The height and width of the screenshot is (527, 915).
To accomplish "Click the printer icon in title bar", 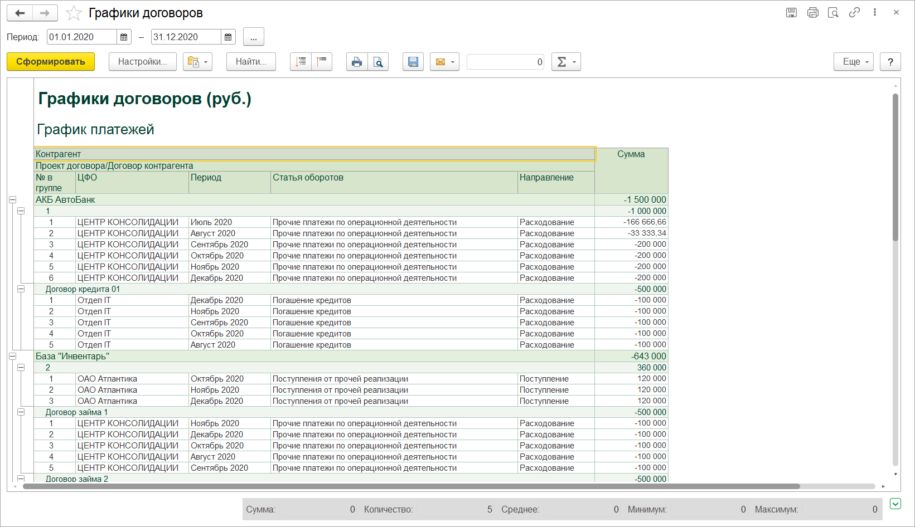I will pos(813,13).
